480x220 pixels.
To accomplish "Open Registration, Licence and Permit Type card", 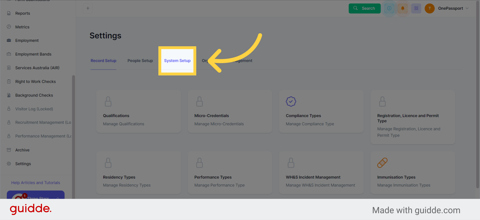I will [x=413, y=117].
